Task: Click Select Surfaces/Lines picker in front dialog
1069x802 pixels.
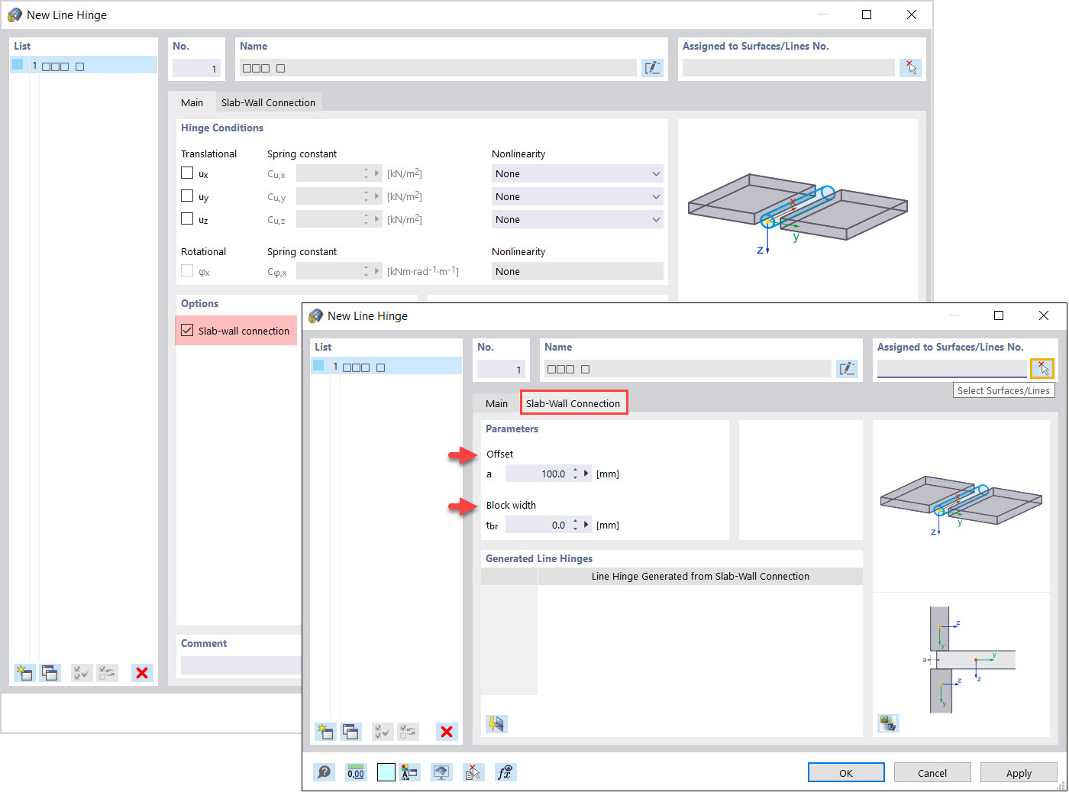Action: pos(1042,368)
